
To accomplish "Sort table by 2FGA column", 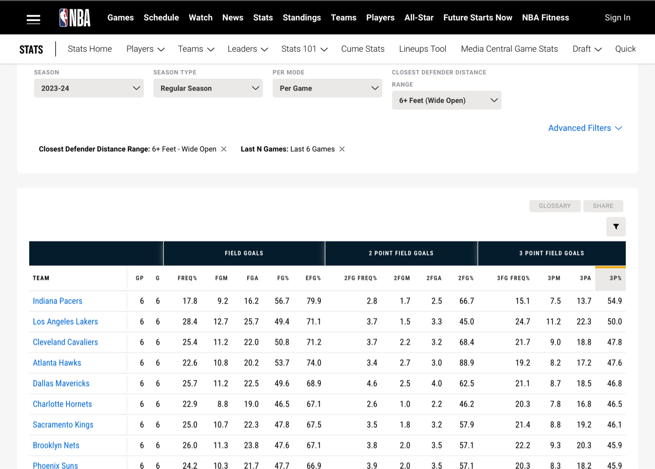I will [x=434, y=278].
